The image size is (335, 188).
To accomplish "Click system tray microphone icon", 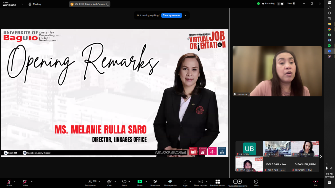I will pyautogui.click(x=327, y=168).
